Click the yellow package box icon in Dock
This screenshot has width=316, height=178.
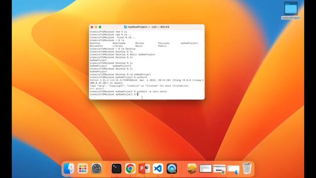192,168
